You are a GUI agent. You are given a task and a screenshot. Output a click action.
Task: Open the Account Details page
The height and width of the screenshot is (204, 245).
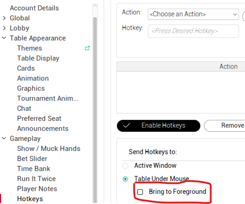(x=34, y=8)
